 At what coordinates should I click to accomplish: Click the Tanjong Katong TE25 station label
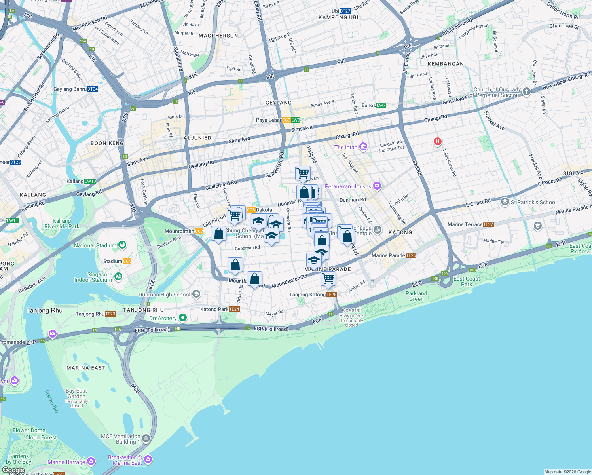pos(313,294)
